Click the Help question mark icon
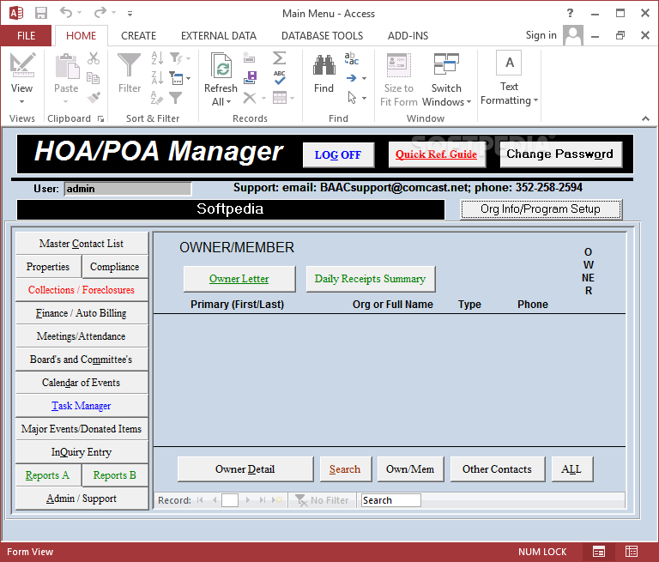The image size is (659, 562). (x=570, y=13)
